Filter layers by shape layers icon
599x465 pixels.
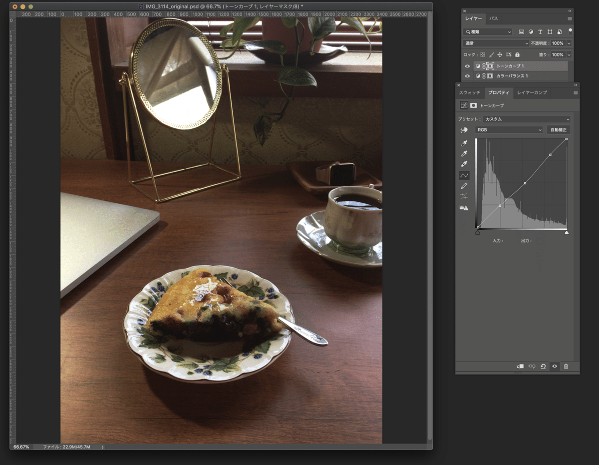pos(550,31)
